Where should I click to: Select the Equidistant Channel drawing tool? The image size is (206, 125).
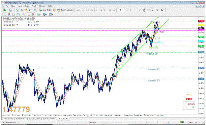pos(144,10)
